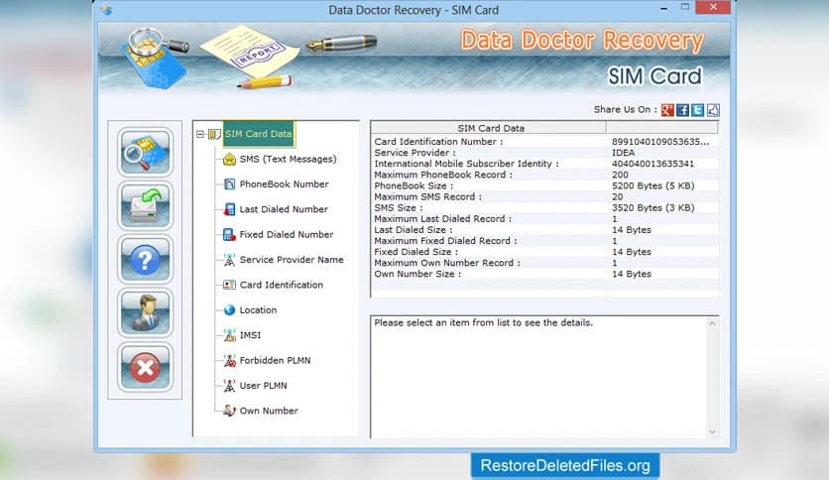829x480 pixels.
Task: Select Location tree entry
Action: pyautogui.click(x=258, y=309)
